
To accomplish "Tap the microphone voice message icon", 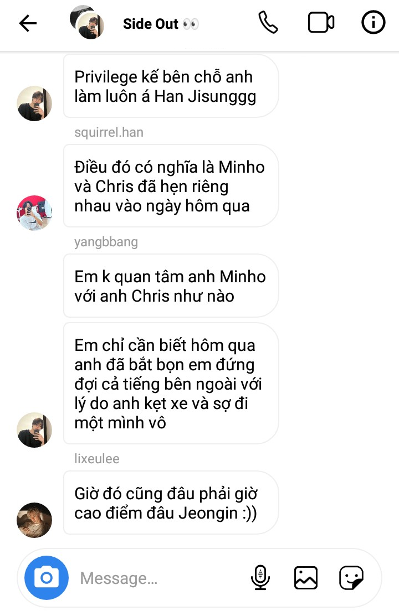I will (x=260, y=577).
